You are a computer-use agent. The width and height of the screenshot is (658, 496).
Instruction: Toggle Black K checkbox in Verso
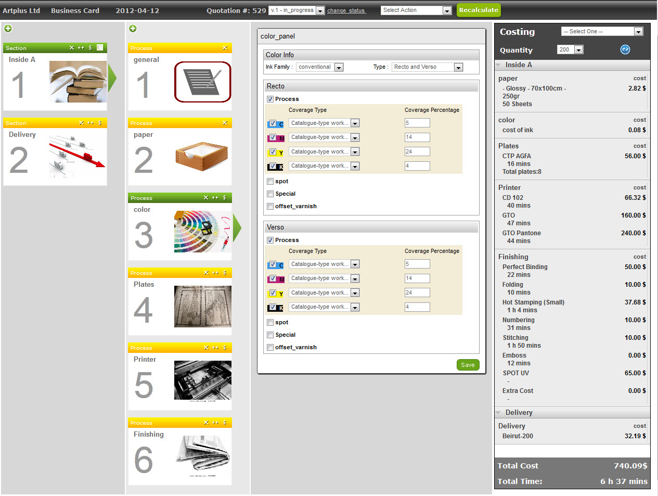click(273, 307)
